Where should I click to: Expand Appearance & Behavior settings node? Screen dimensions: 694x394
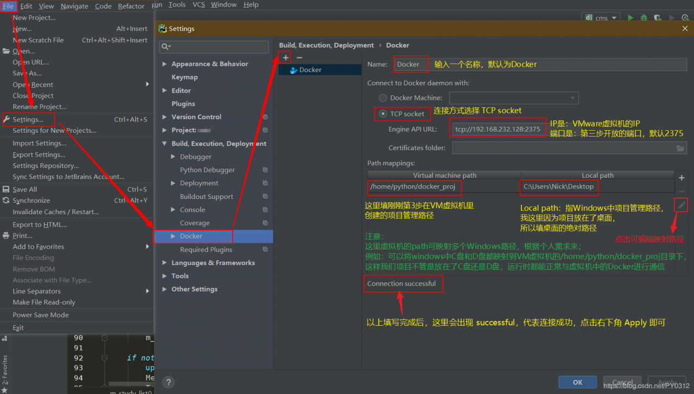tap(165, 64)
